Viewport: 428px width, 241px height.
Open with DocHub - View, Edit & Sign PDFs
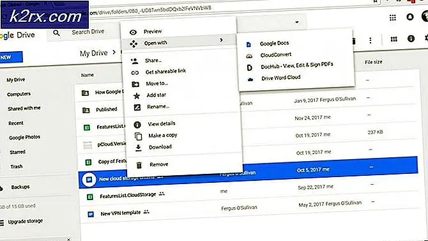[296, 66]
